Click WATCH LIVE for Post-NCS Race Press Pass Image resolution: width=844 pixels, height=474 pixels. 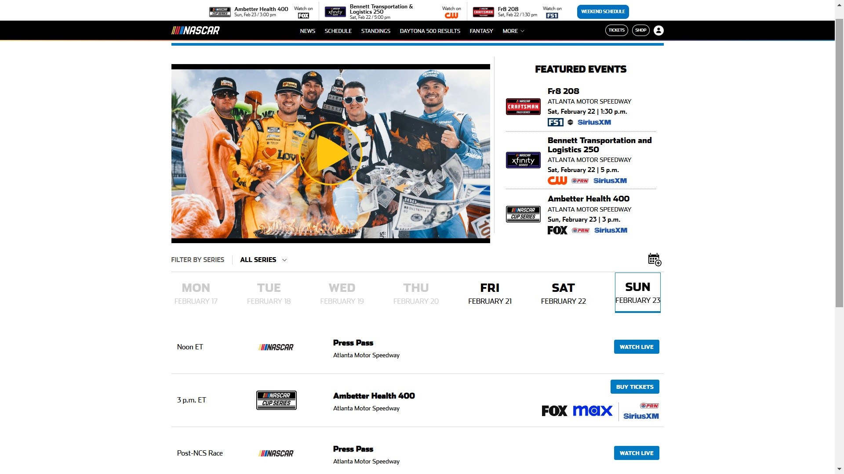(637, 453)
